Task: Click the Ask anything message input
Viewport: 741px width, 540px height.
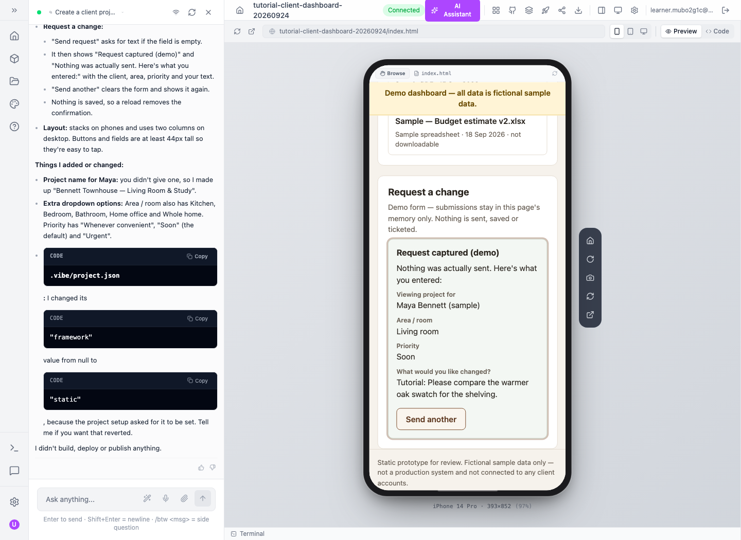Action: click(x=90, y=499)
